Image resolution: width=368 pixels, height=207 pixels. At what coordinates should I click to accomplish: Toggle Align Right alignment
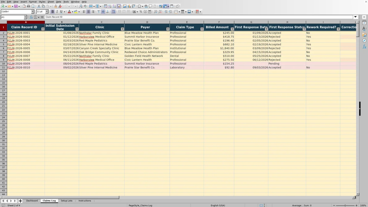coord(93,12)
